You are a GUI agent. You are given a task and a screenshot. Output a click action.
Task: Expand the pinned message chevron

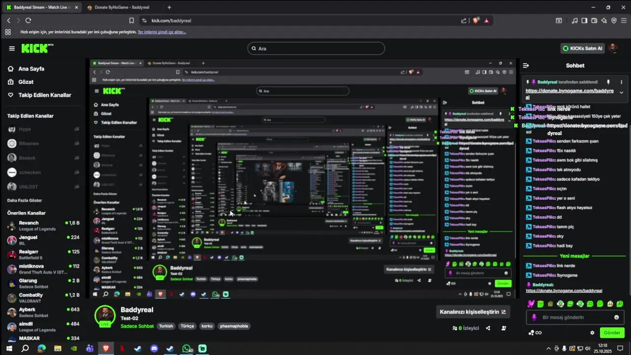click(621, 93)
